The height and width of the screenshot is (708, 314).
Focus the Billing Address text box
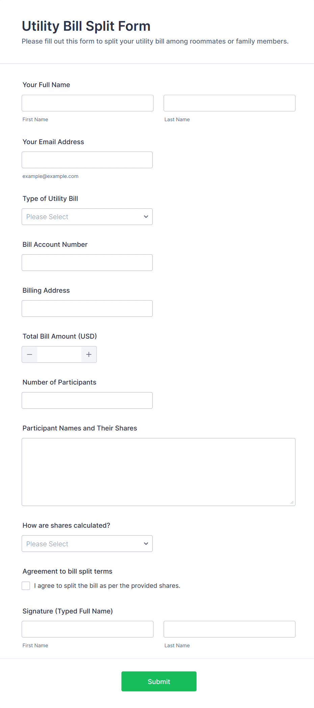pyautogui.click(x=87, y=309)
